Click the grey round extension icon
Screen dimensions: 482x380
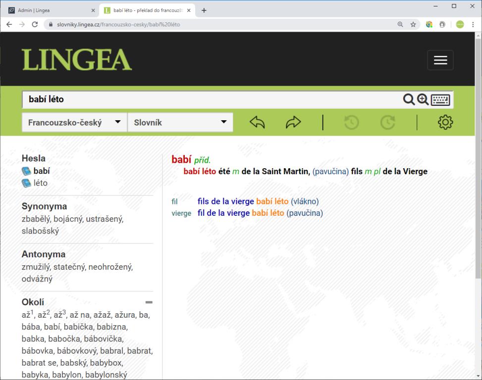point(442,25)
